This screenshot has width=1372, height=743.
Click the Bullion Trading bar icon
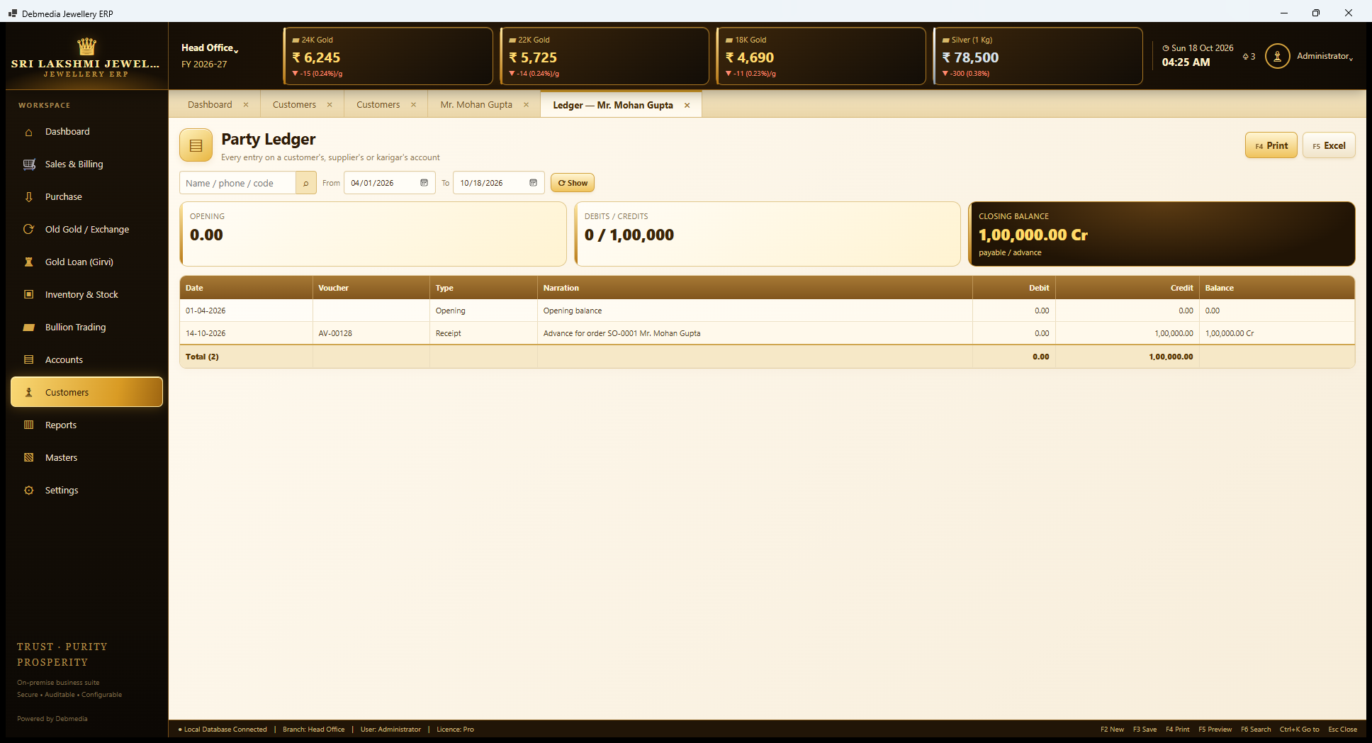(28, 328)
